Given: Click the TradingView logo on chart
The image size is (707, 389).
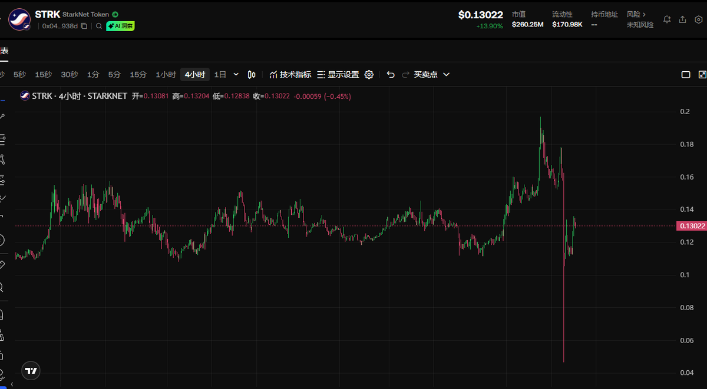Looking at the screenshot, I should 31,371.
